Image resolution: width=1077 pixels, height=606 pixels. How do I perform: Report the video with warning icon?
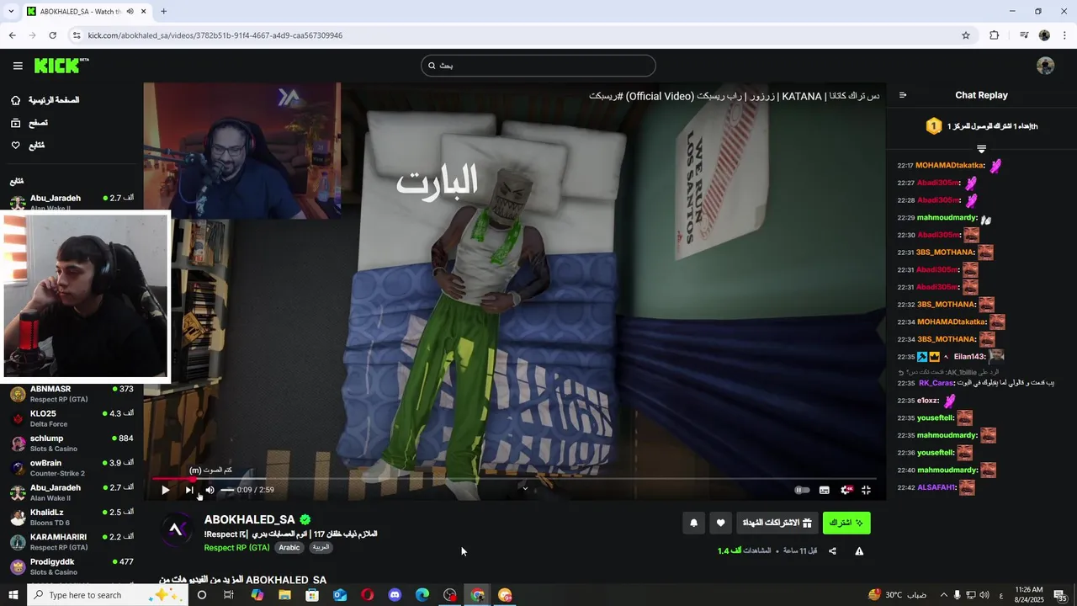point(859,551)
